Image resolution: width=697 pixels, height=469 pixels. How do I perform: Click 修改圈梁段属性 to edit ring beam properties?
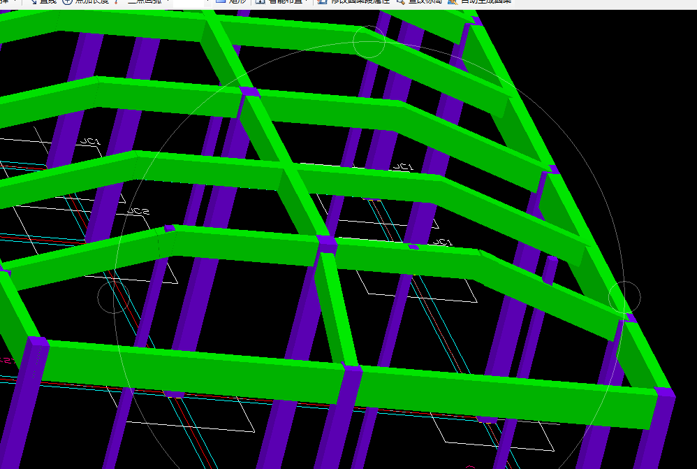[x=354, y=1]
